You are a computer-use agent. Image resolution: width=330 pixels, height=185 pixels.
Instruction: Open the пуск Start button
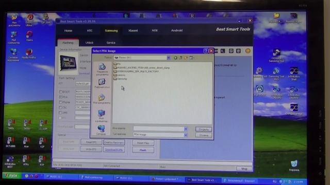coord(11,176)
